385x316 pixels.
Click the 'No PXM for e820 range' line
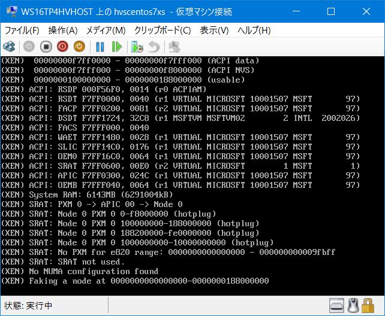click(x=168, y=253)
